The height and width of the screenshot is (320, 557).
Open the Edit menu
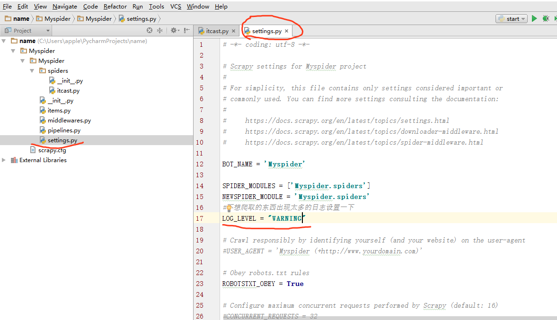click(23, 7)
